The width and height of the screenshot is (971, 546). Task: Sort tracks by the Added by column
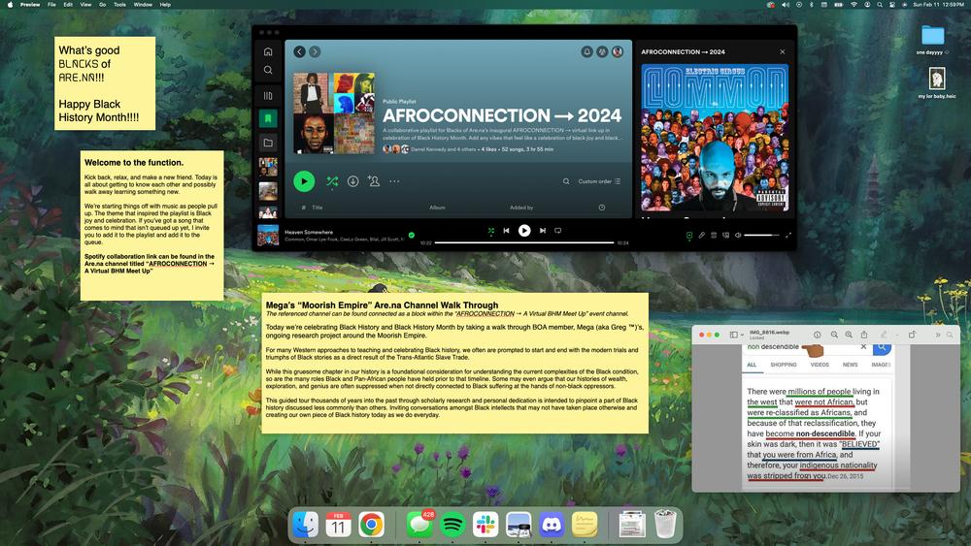(521, 208)
